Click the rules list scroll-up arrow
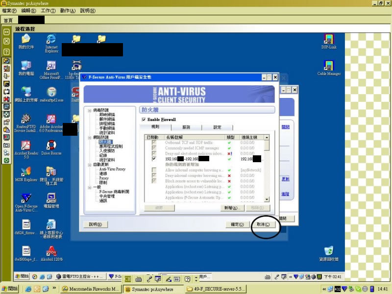Screen dimensions: 392x294 click(x=267, y=137)
